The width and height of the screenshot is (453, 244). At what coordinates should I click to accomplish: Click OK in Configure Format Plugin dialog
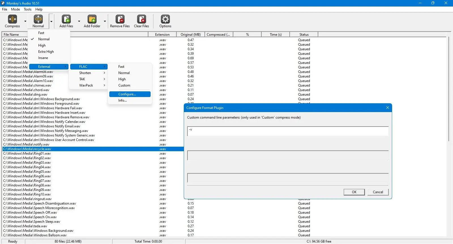click(354, 192)
